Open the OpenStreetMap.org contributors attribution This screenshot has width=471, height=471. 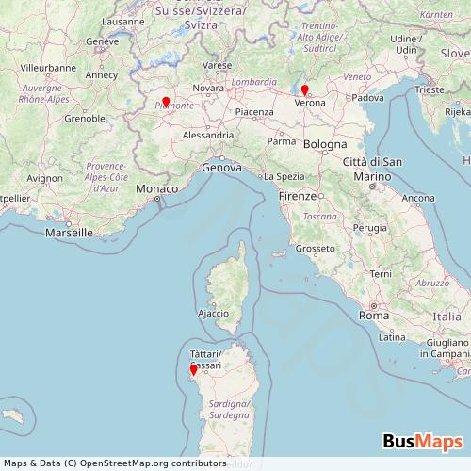click(x=115, y=463)
